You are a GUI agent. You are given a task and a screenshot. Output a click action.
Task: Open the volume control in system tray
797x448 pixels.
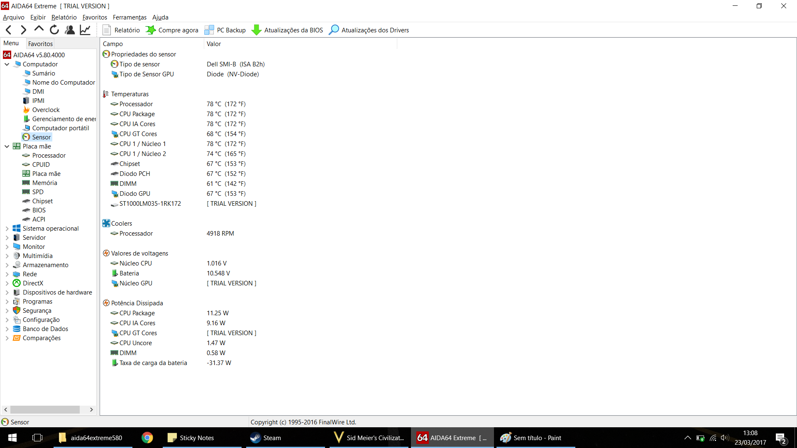pyautogui.click(x=725, y=438)
